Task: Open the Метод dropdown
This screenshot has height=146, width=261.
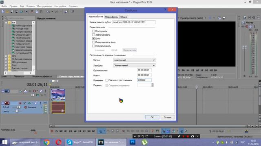Action: tap(134, 60)
